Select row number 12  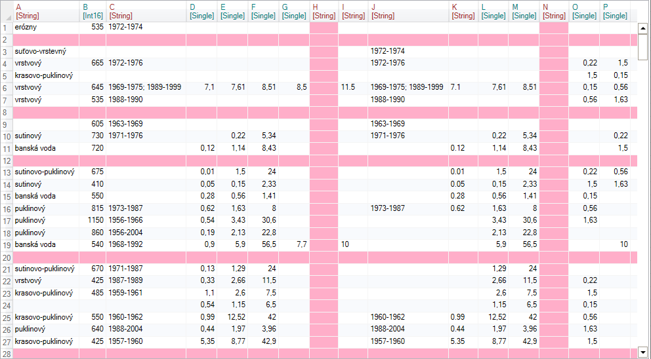click(x=7, y=161)
